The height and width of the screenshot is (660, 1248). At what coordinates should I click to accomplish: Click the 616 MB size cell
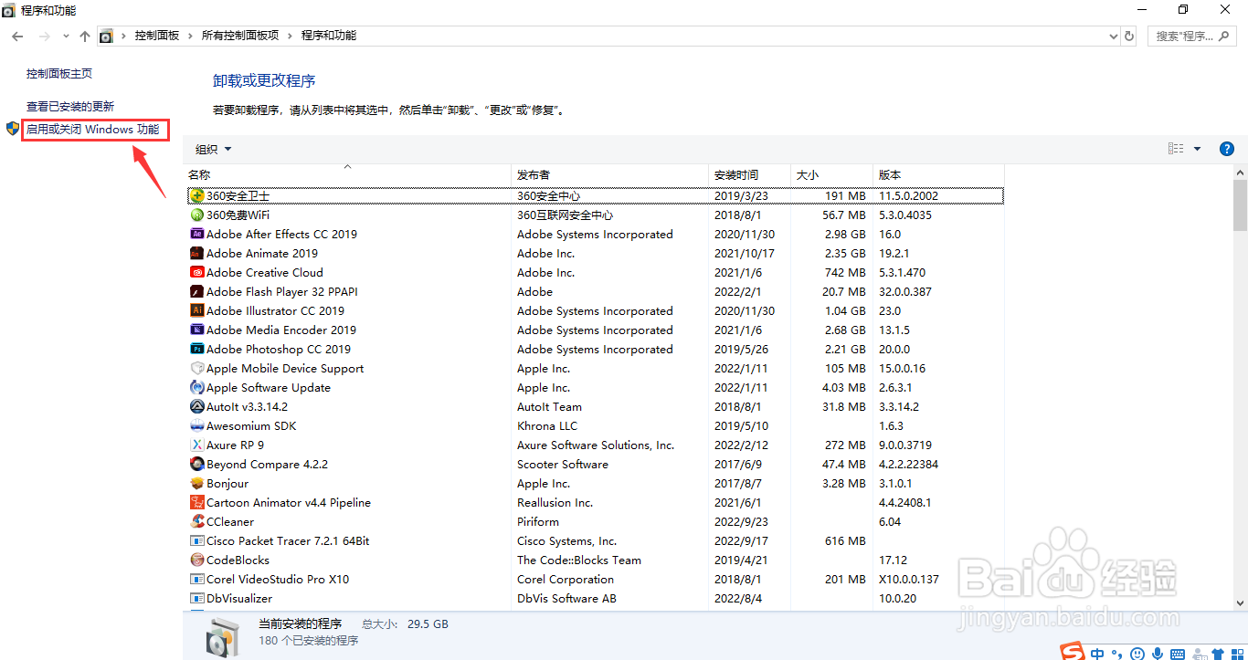pyautogui.click(x=845, y=540)
